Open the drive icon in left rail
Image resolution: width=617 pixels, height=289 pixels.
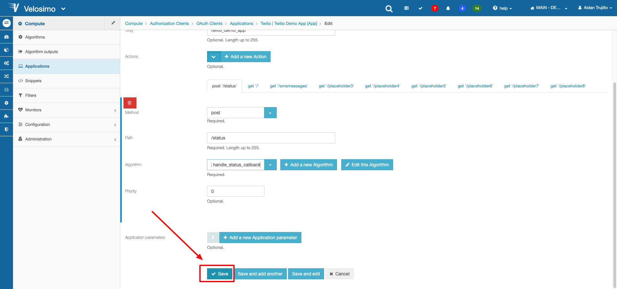[x=6, y=90]
